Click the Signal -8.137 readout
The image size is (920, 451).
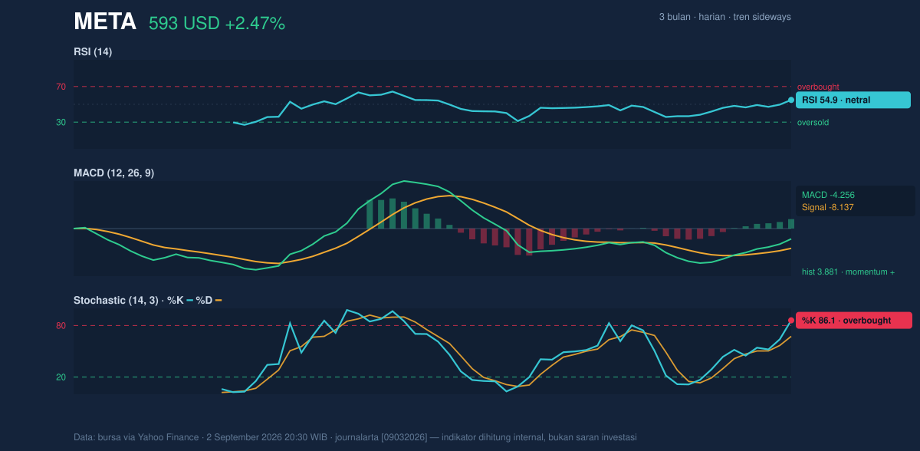click(828, 207)
